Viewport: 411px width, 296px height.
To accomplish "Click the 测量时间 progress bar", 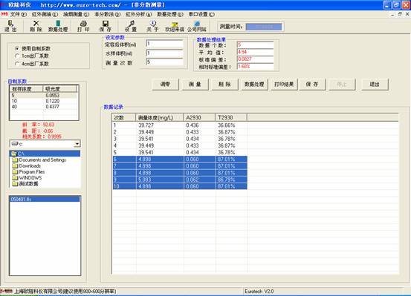I will coord(264,27).
